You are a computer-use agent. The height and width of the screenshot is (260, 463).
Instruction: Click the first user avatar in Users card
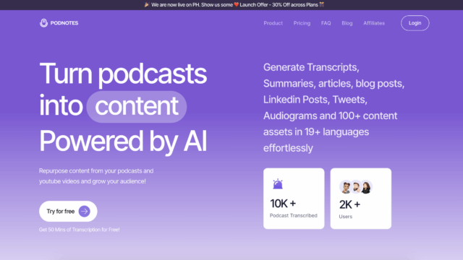tap(346, 187)
